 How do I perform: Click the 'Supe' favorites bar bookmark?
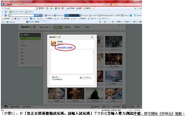(x=17, y=19)
